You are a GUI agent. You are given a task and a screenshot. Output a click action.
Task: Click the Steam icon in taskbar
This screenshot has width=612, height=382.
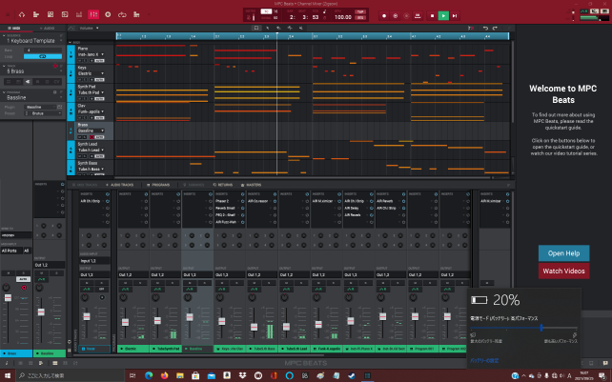click(x=351, y=375)
